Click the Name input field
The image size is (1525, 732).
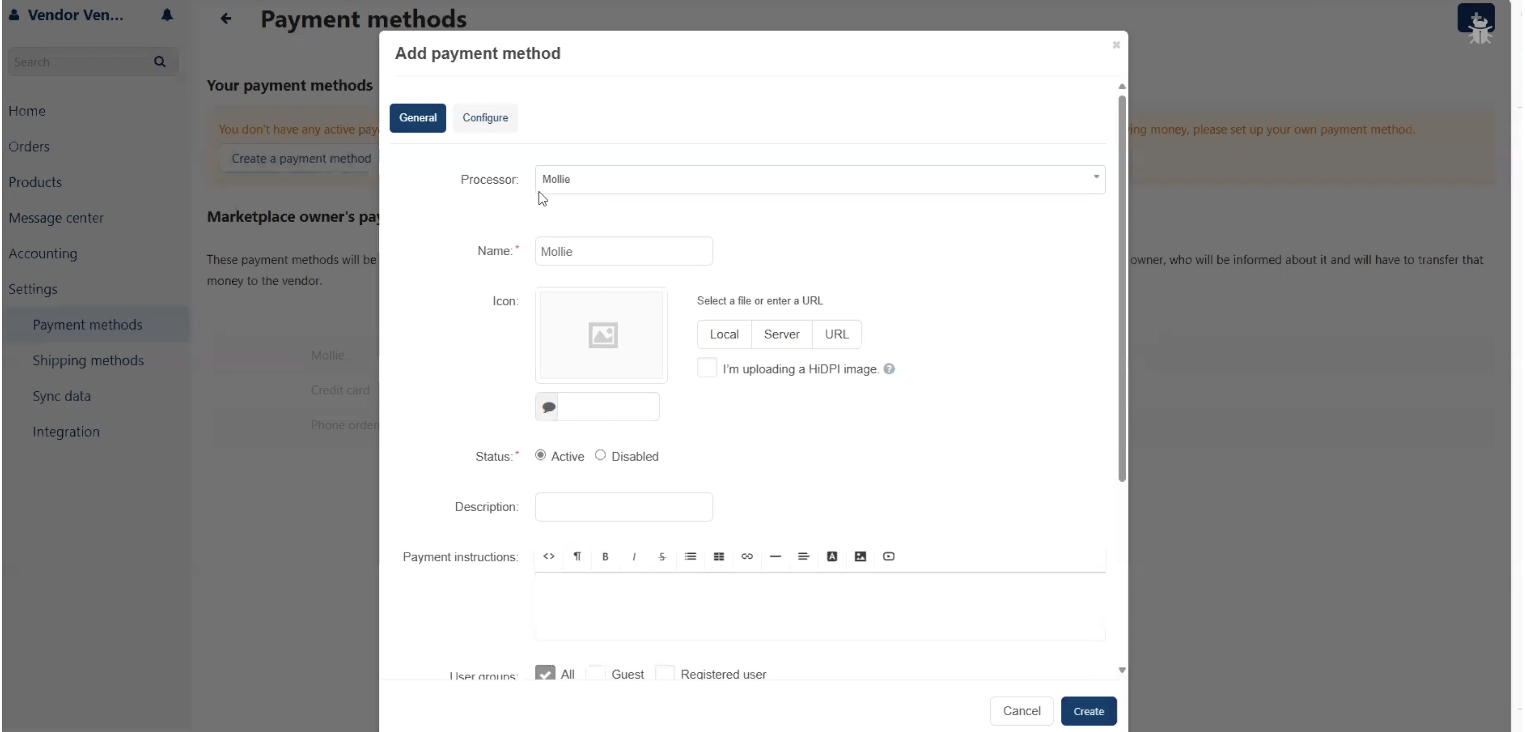pos(624,251)
